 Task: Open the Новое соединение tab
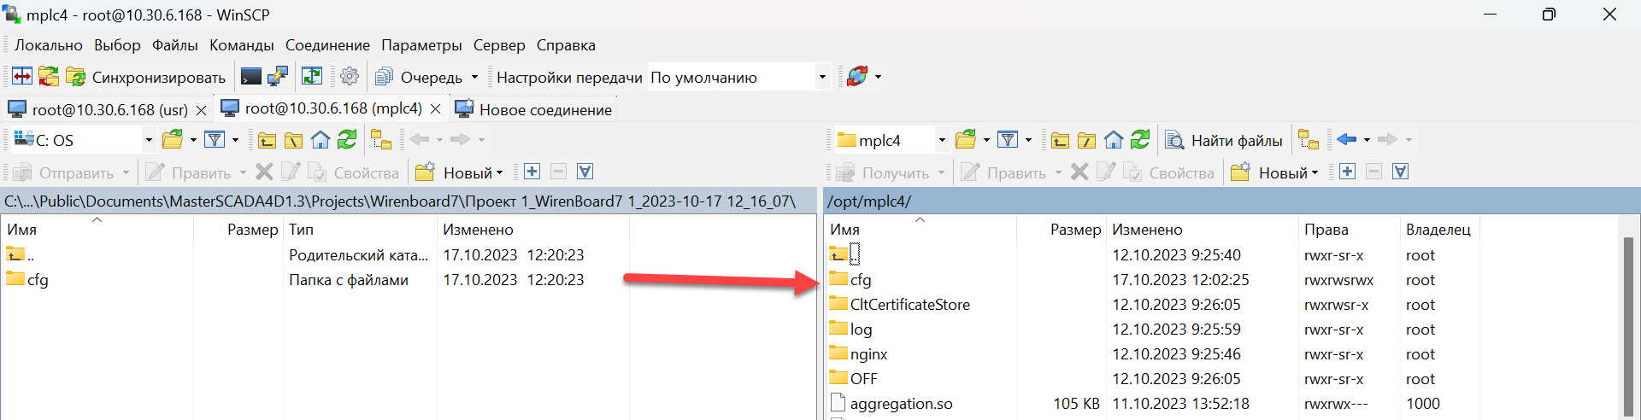coord(533,109)
